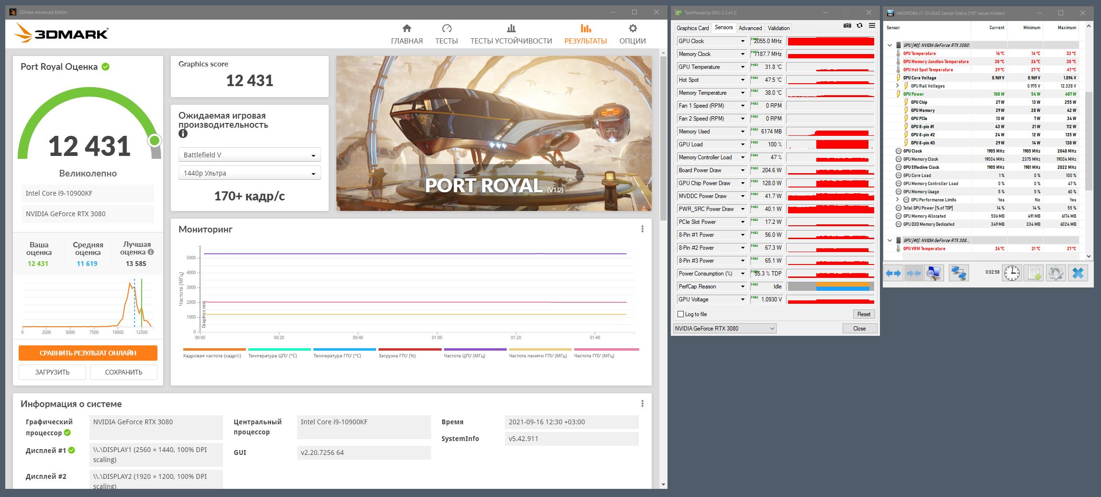
Task: Open the Board Power Draw dropdown
Action: [x=743, y=170]
